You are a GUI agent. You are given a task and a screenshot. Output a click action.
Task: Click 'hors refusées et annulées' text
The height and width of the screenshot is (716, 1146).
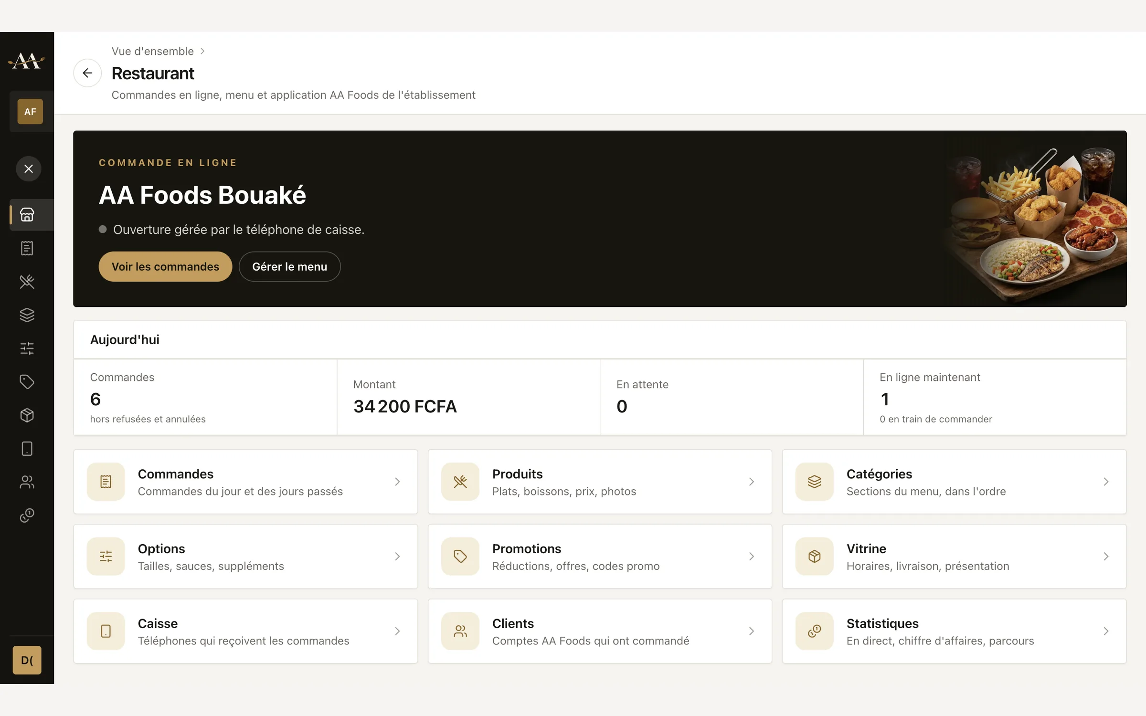pos(148,419)
